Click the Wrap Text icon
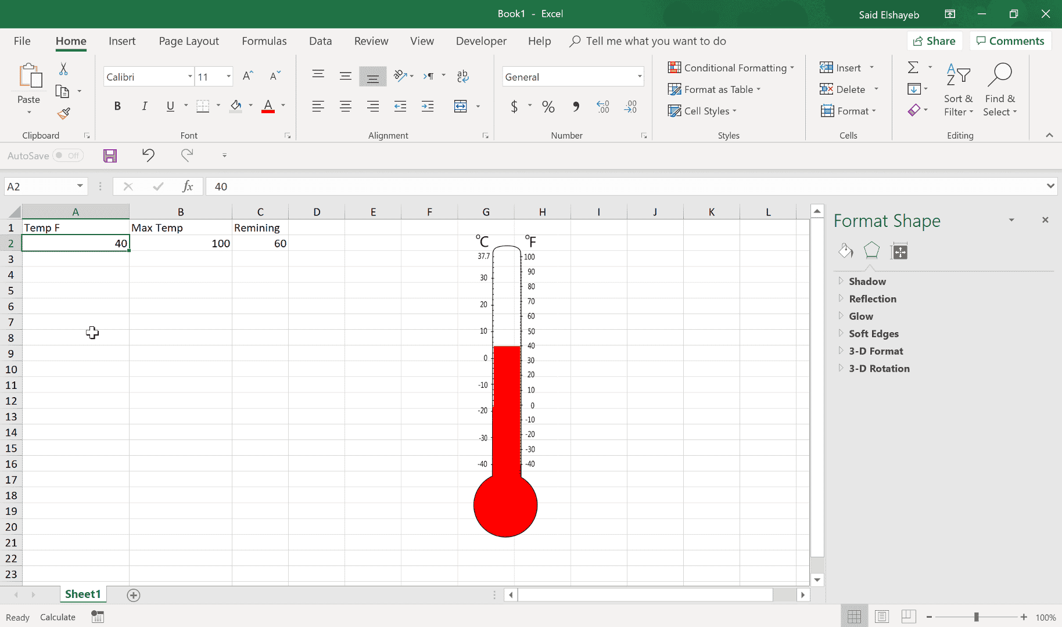 coord(462,76)
